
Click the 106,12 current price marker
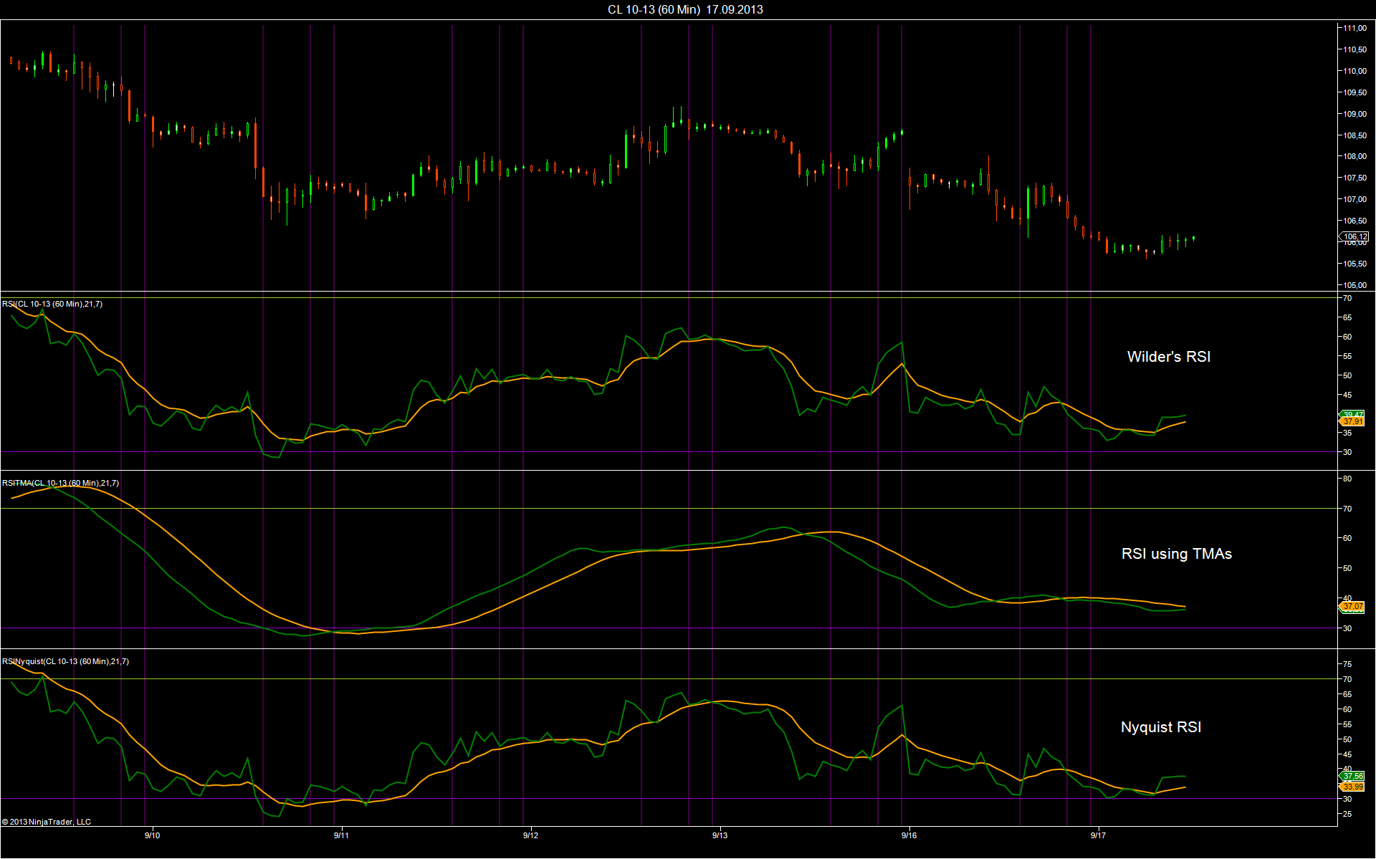pyautogui.click(x=1354, y=236)
